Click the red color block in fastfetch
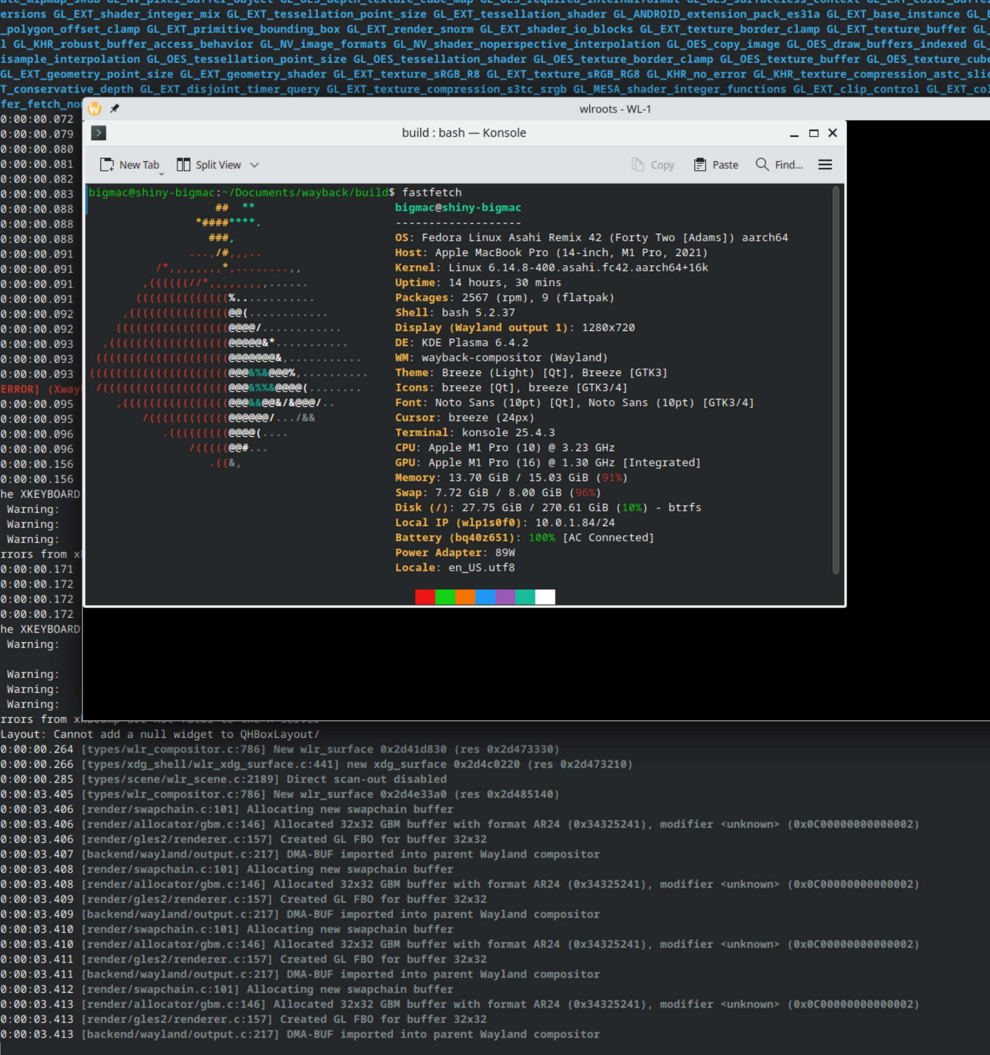The image size is (990, 1055). click(425, 597)
